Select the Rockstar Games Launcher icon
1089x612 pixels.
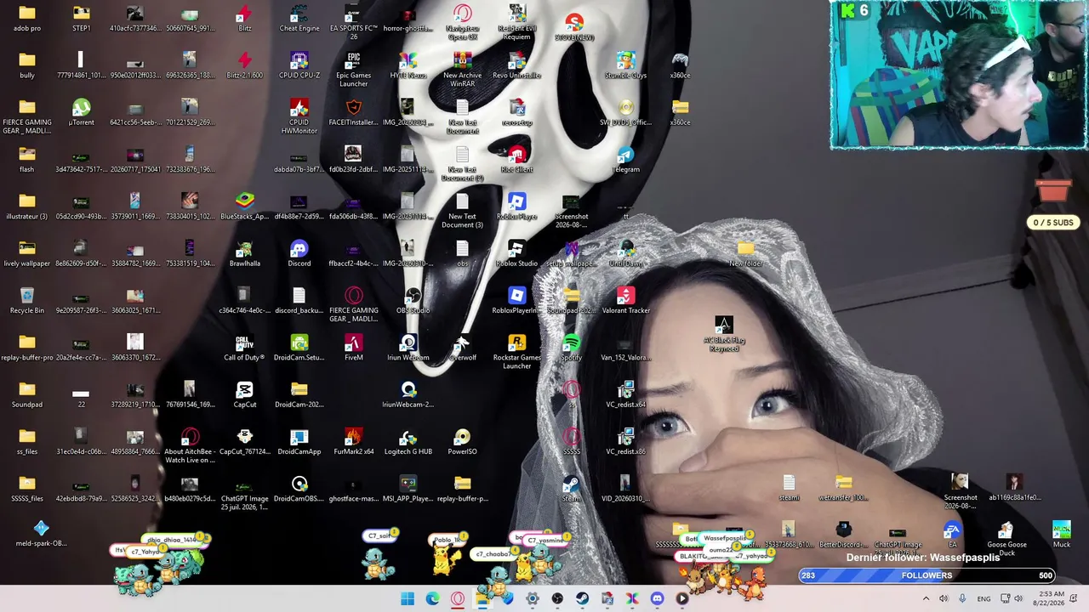point(517,352)
